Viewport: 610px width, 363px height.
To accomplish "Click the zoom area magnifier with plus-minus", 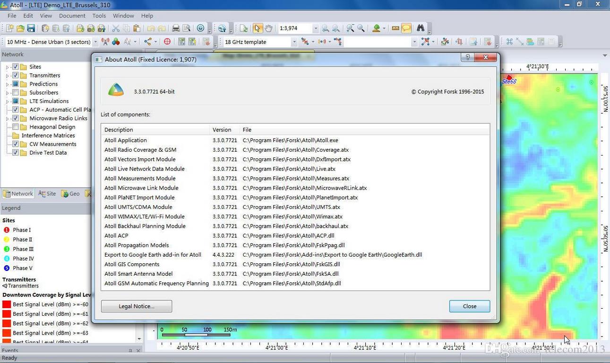I will (x=350, y=28).
